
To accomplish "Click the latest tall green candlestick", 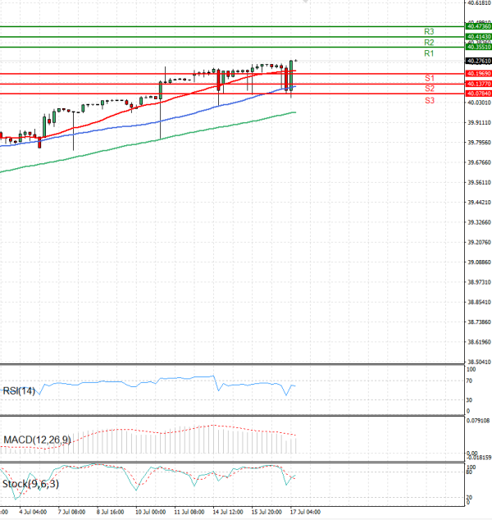I will (x=291, y=75).
